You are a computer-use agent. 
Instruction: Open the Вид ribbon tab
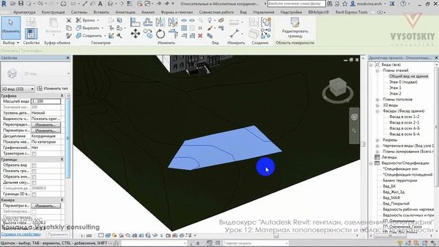243,12
